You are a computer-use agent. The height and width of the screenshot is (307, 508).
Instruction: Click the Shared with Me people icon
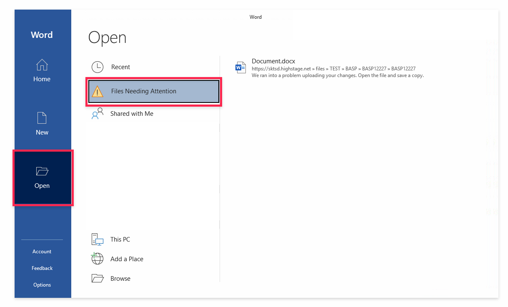[97, 114]
